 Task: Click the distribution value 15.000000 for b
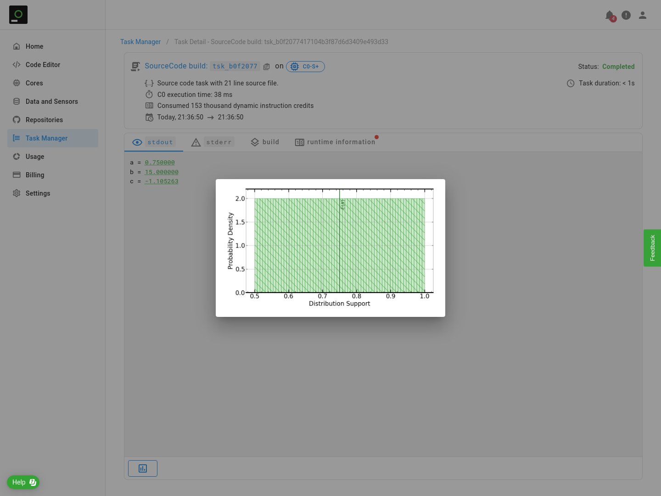(162, 172)
